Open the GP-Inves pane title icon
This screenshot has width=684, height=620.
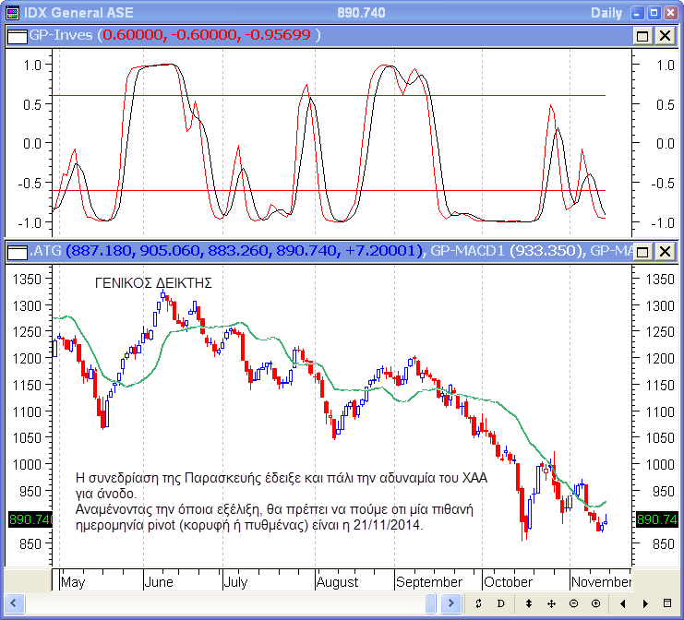point(17,35)
